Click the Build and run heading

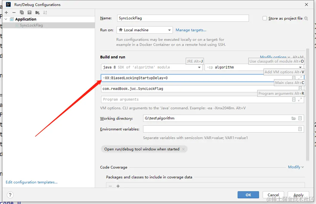(x=113, y=57)
